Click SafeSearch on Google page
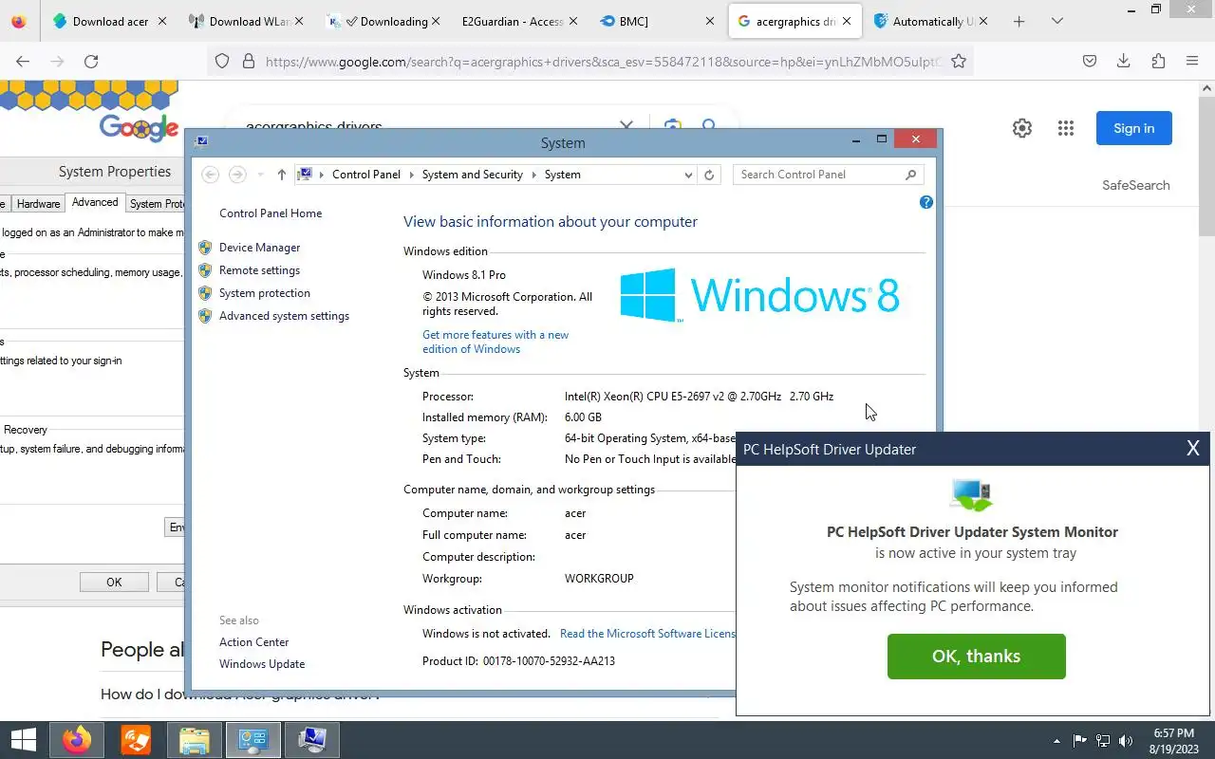 (1136, 185)
